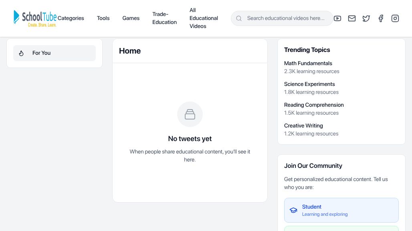Go to Trade-Education
The width and height of the screenshot is (412, 231).
164,18
